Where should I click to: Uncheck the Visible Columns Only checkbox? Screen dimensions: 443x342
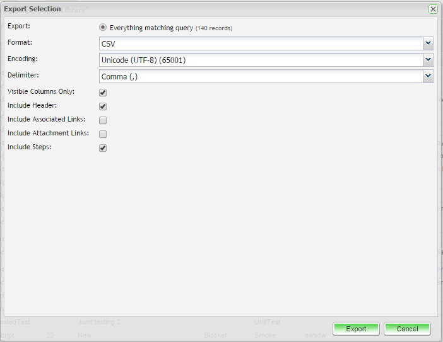tap(103, 93)
